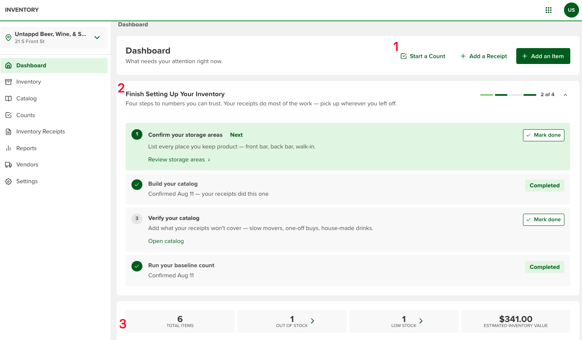Screen dimensions: 582x340
Task: Click Build your catalog completed checkmark
Action: click(x=137, y=184)
